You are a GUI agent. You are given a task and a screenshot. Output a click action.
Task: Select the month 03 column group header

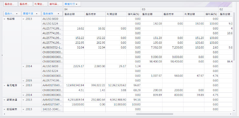tap(180, 9)
